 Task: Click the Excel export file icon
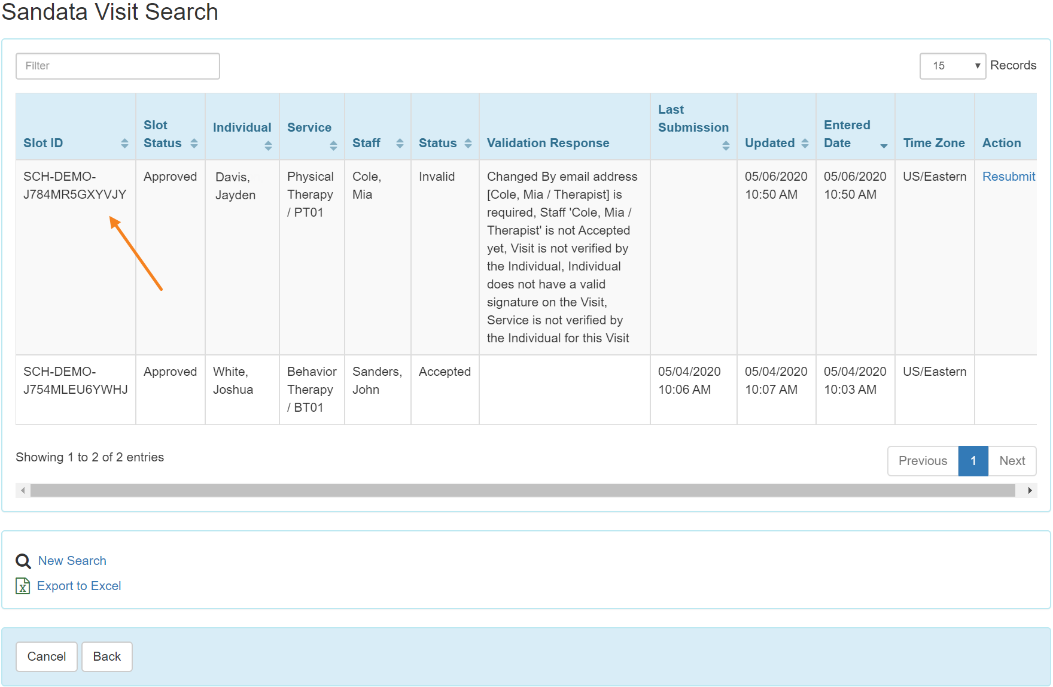pyautogui.click(x=23, y=586)
